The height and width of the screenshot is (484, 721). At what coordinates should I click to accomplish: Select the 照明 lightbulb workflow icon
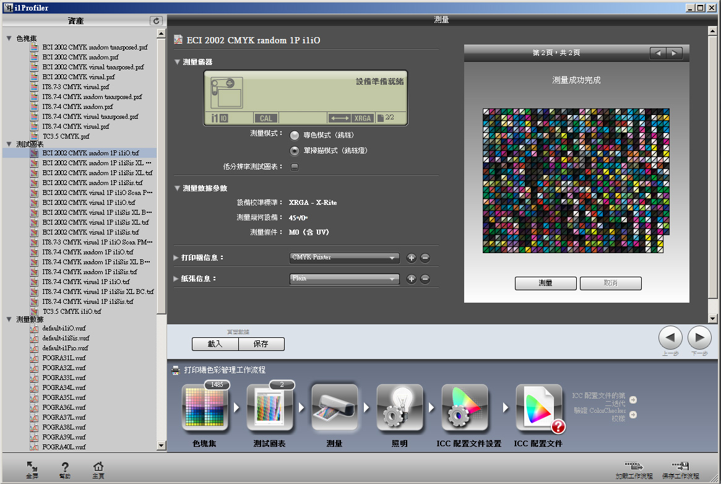400,408
